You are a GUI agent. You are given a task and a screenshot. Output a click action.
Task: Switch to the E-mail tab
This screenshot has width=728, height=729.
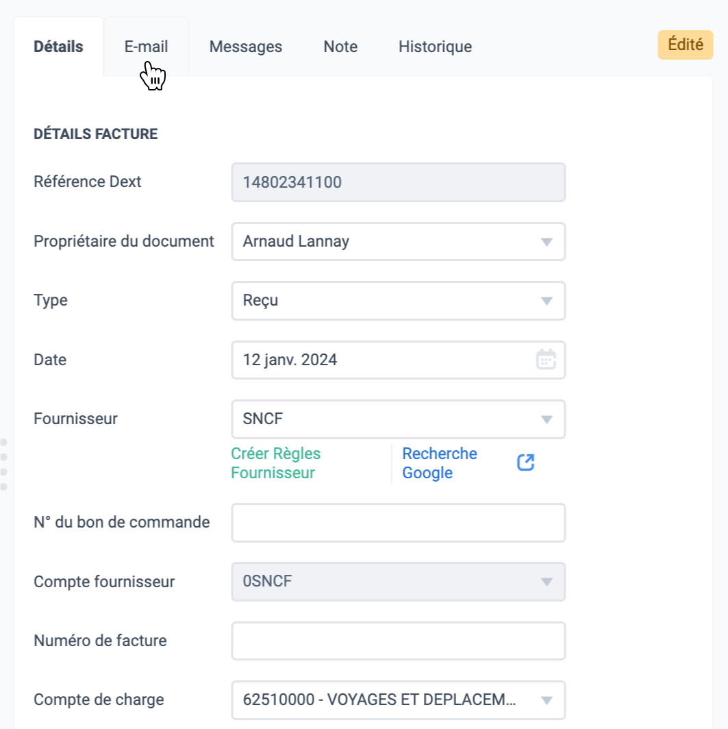point(146,47)
